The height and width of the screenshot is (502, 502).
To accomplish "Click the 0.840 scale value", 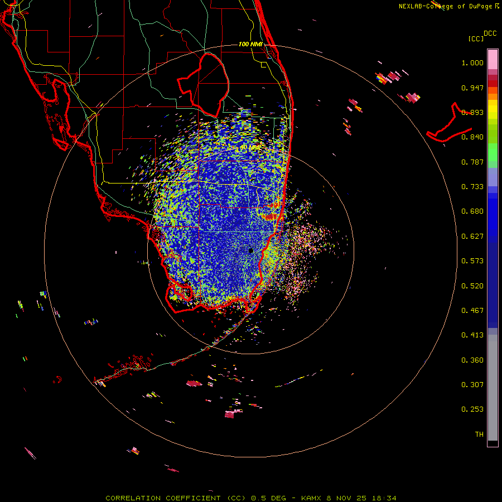I will [x=472, y=137].
